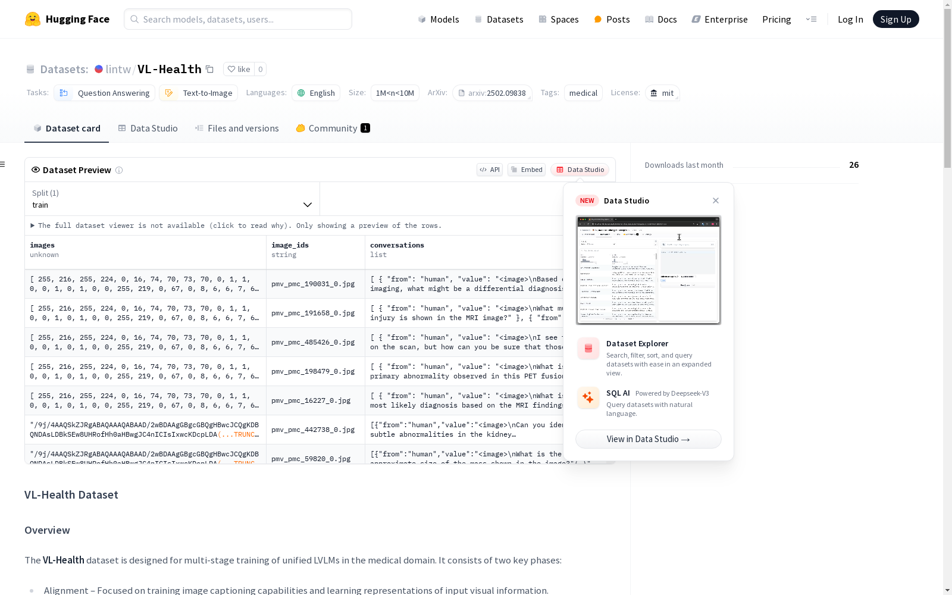The height and width of the screenshot is (595, 952).
Task: Click the Hugging Face logo
Action: 67,19
